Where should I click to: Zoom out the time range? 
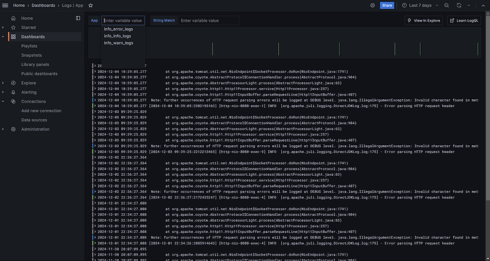(447, 6)
